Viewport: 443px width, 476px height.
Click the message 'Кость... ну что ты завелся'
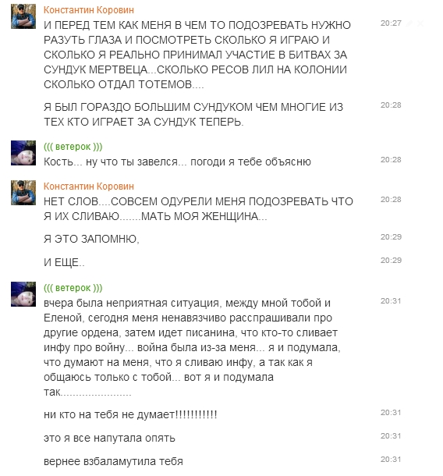(x=177, y=162)
